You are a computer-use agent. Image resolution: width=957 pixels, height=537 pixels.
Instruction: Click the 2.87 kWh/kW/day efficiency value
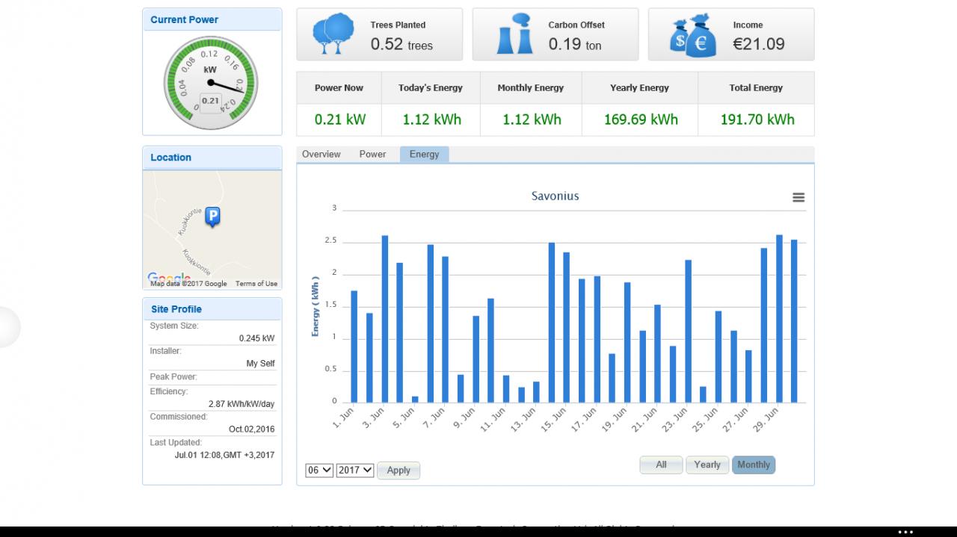(241, 404)
